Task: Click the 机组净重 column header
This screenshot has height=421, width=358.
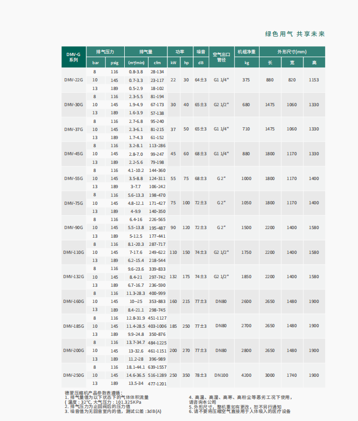Action: tap(247, 52)
